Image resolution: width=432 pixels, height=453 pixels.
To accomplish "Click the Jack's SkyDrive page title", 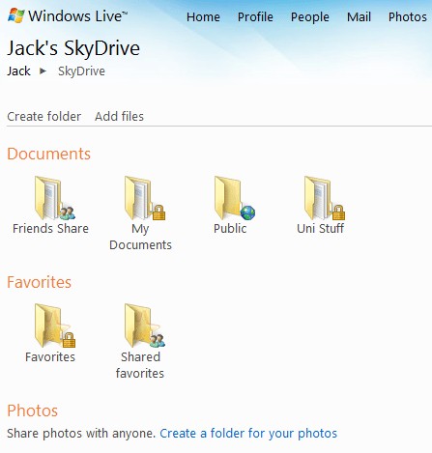I will pyautogui.click(x=73, y=48).
